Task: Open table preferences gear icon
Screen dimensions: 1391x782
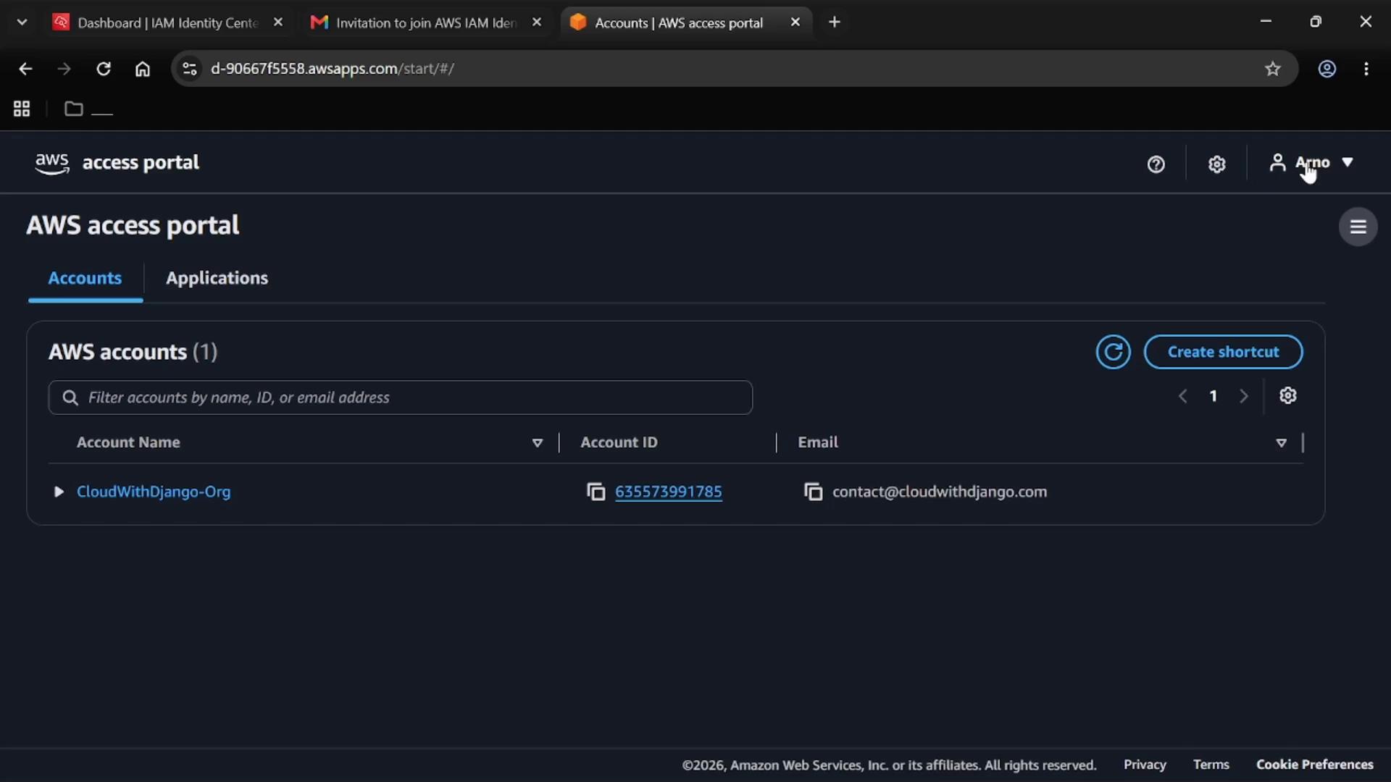Action: point(1287,396)
